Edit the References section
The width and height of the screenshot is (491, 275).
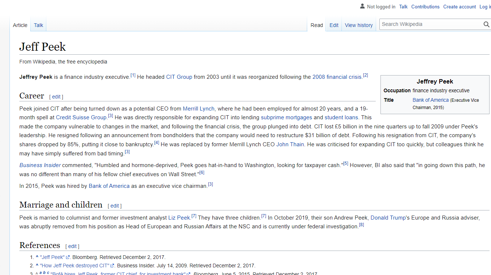pyautogui.click(x=72, y=246)
